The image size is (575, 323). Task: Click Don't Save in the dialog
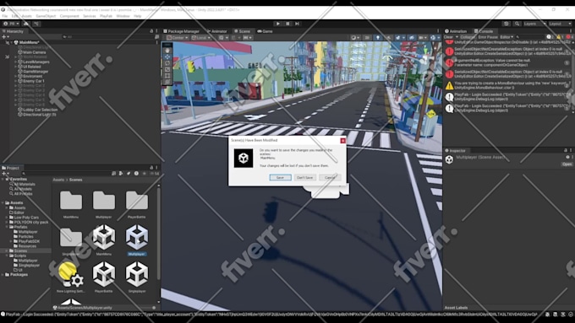pyautogui.click(x=304, y=177)
